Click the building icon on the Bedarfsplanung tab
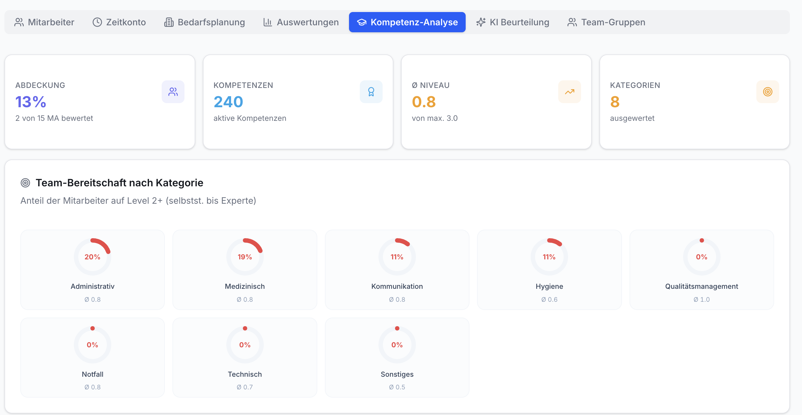The width and height of the screenshot is (802, 415). tap(169, 22)
